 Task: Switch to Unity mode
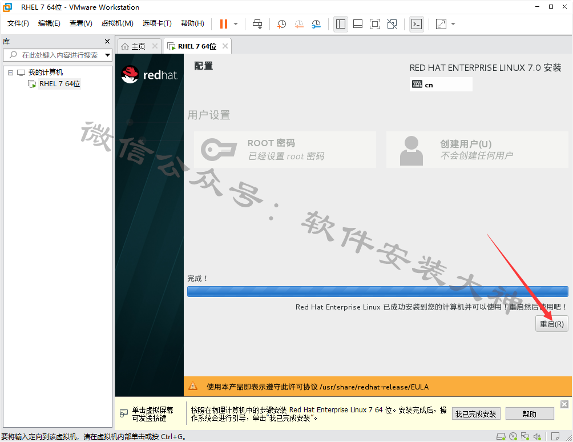pyautogui.click(x=392, y=24)
